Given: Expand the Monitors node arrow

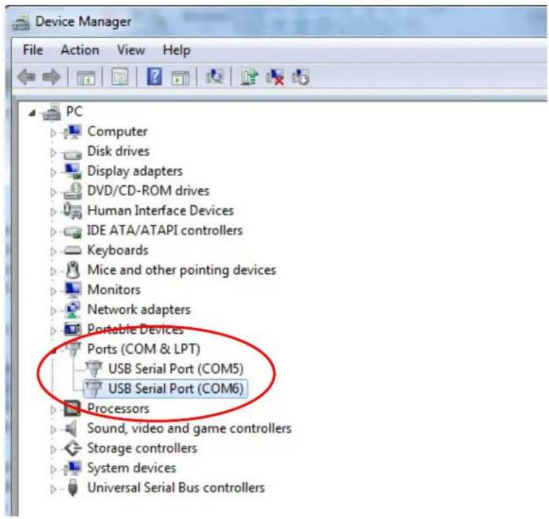Looking at the screenshot, I should pyautogui.click(x=53, y=291).
